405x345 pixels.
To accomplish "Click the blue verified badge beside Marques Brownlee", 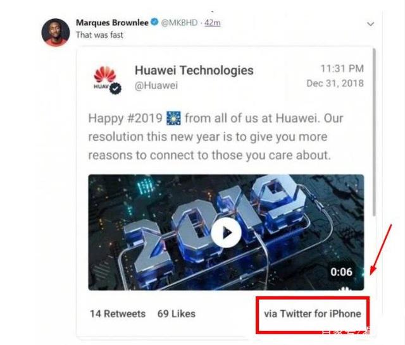I will tap(154, 22).
